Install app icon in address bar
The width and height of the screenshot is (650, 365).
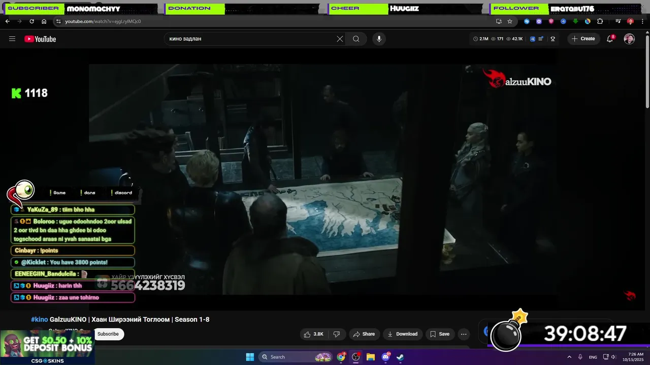(499, 21)
